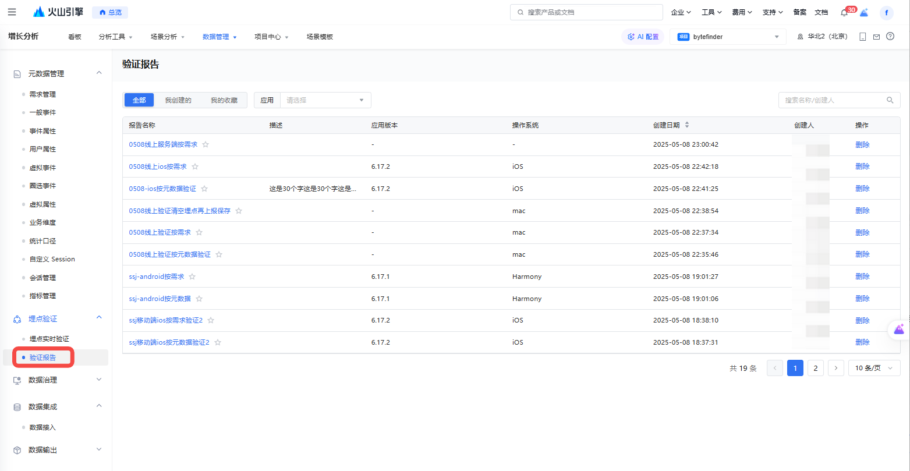This screenshot has width=910, height=471.
Task: Select the 我的收藏 filter tab
Action: point(224,100)
